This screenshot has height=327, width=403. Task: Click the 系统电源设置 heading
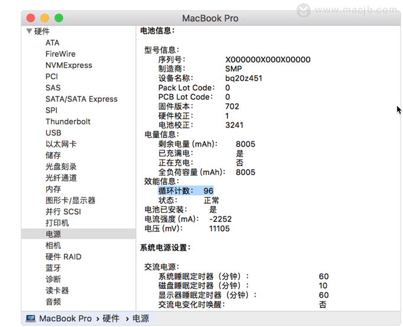point(165,248)
